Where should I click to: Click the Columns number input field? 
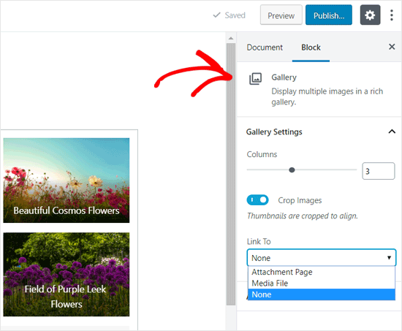(378, 171)
